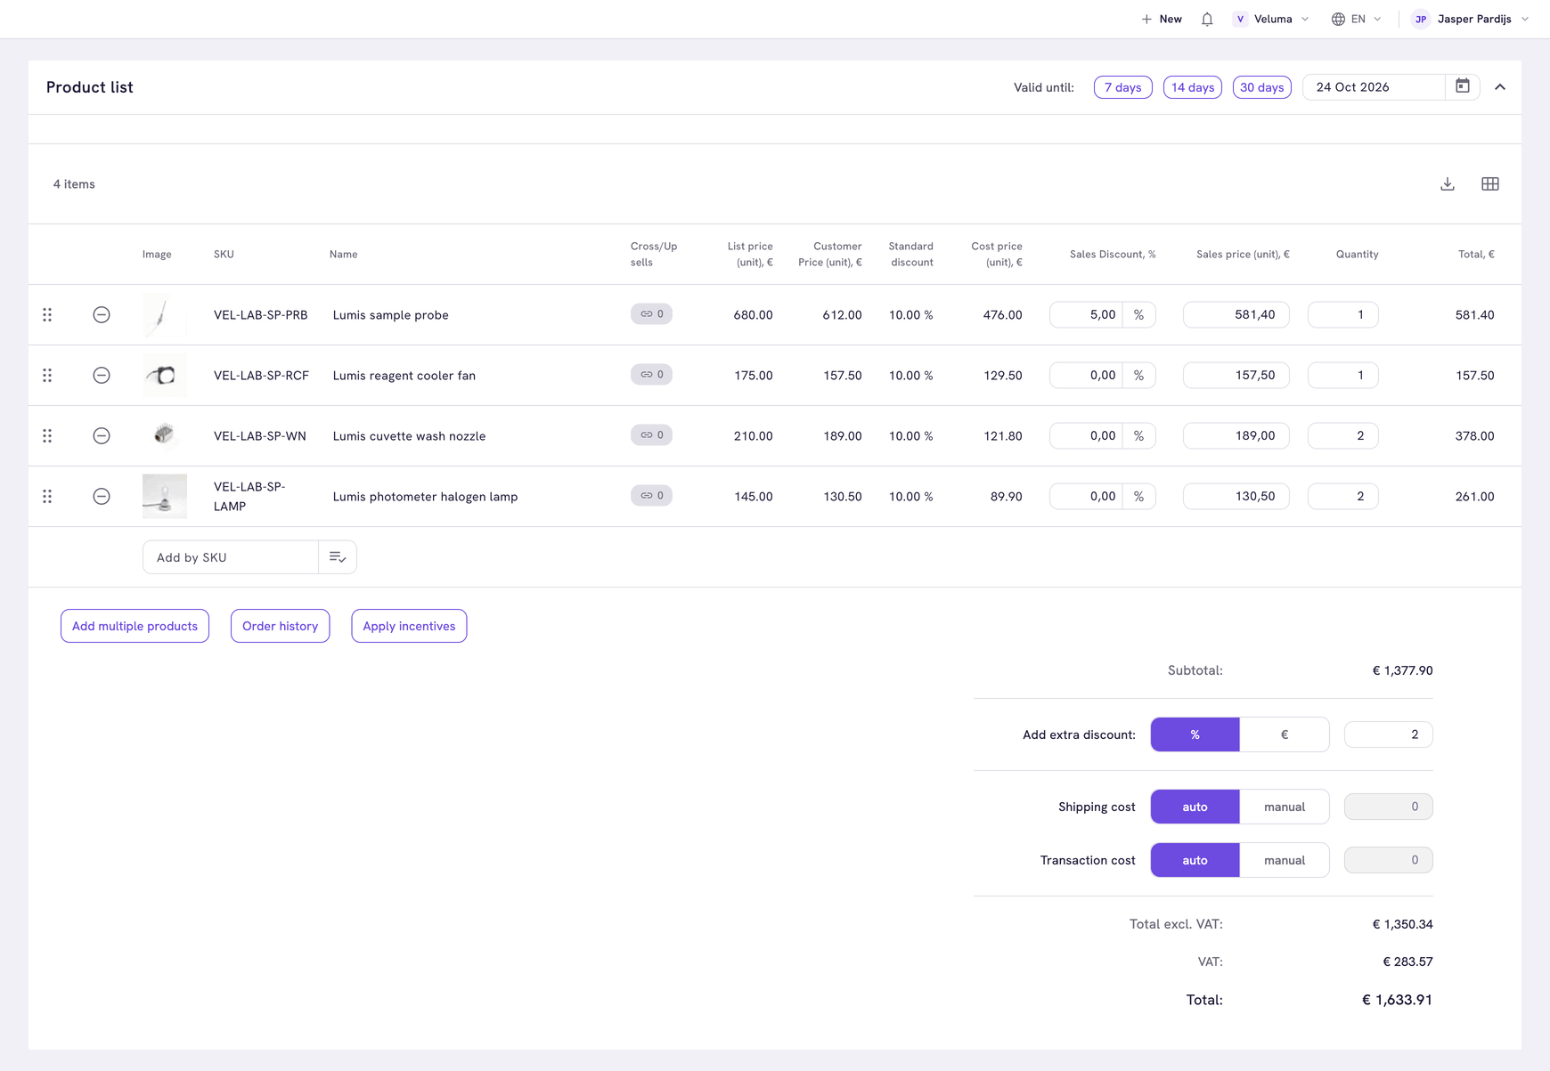Switch extra discount to percent
This screenshot has height=1071, width=1550.
point(1195,734)
